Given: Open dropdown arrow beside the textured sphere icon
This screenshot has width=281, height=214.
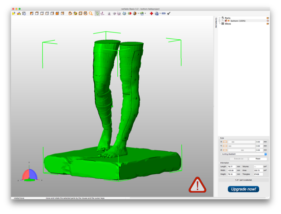Looking at the screenshot, I should click(x=138, y=14).
